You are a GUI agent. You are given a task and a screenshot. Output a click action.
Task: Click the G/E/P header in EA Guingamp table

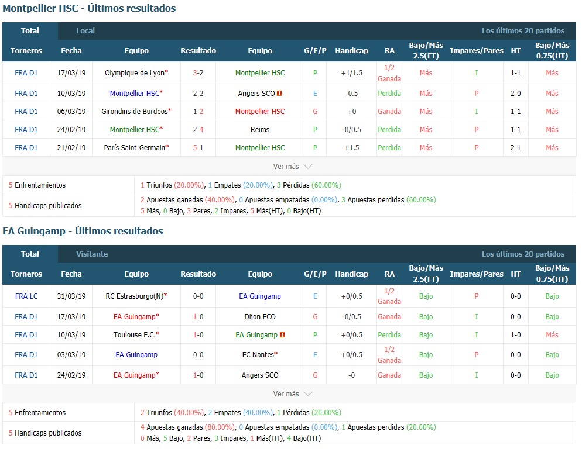click(315, 274)
